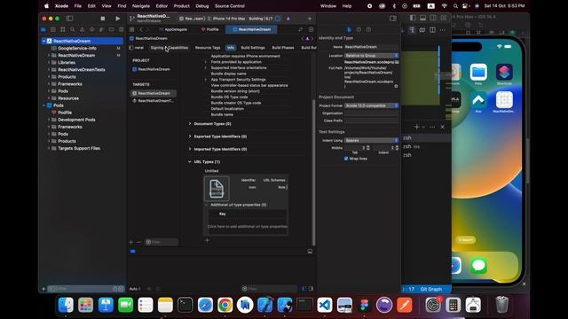Open the AppDelegate editor tab

(173, 29)
